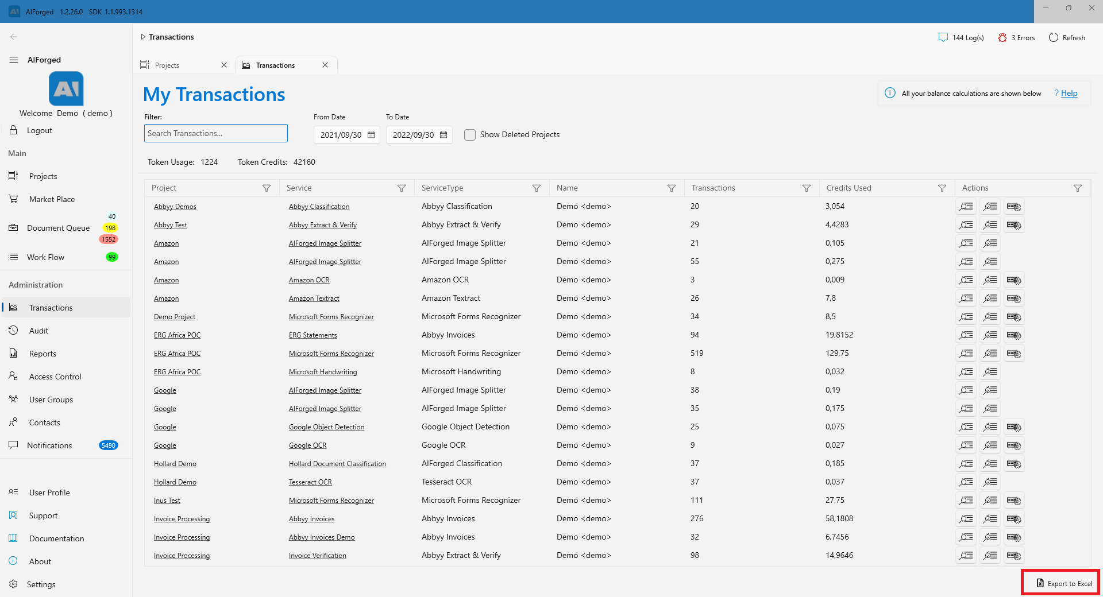This screenshot has width=1103, height=597.
Task: Open service settings for the Abbyy Demos row
Action: click(1014, 207)
